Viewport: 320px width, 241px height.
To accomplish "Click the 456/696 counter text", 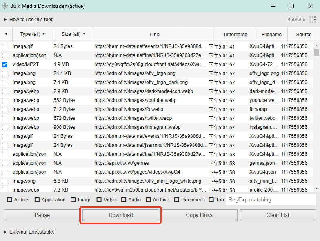I will click(x=296, y=20).
